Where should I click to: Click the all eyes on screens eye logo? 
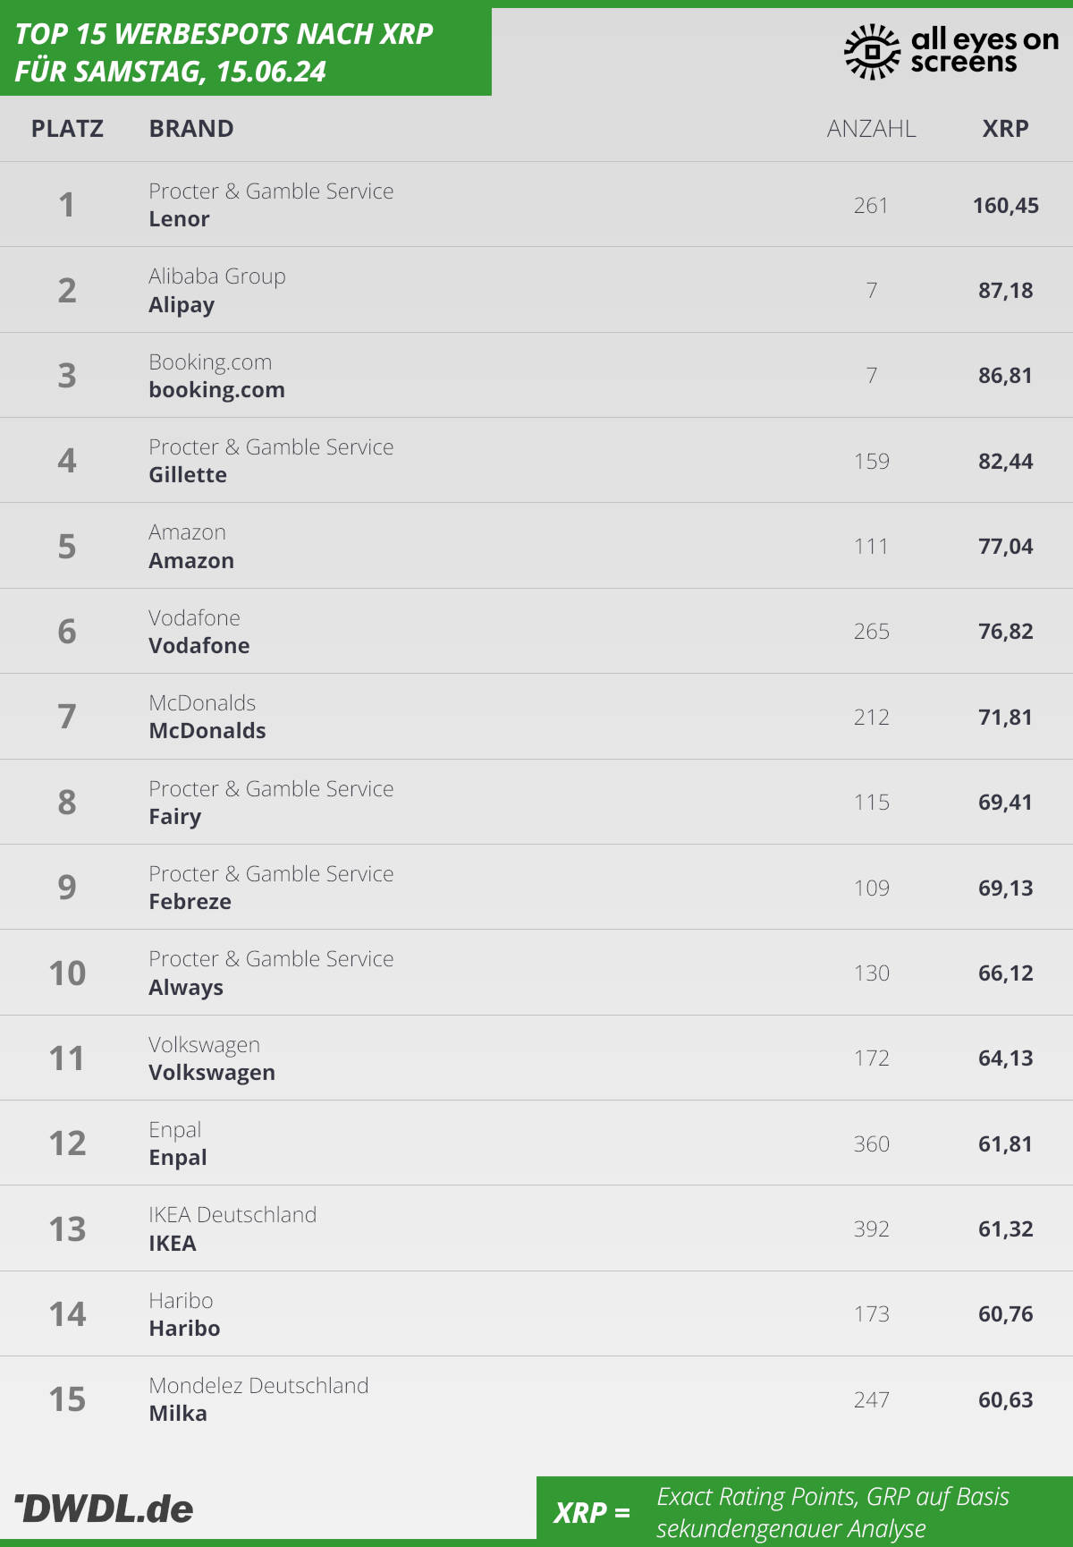872,52
